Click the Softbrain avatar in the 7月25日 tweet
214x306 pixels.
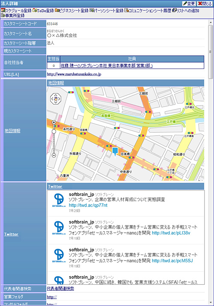pyautogui.click(x=59, y=200)
